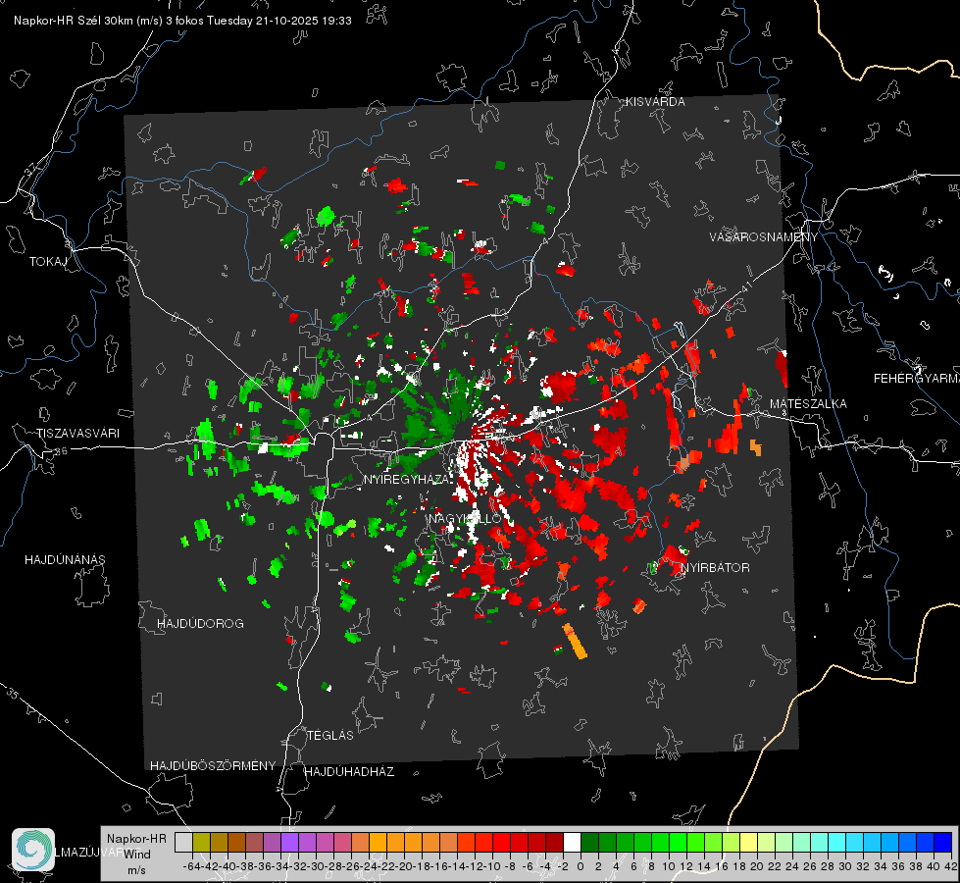Click the HAJDÚHADHÁZ town label
The height and width of the screenshot is (883, 960).
pos(349,771)
